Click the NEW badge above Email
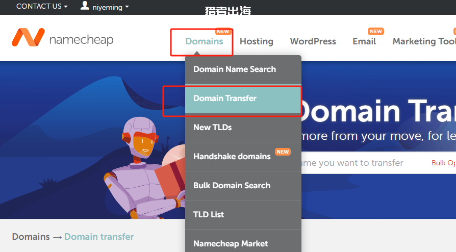456x252 pixels. coord(376,31)
